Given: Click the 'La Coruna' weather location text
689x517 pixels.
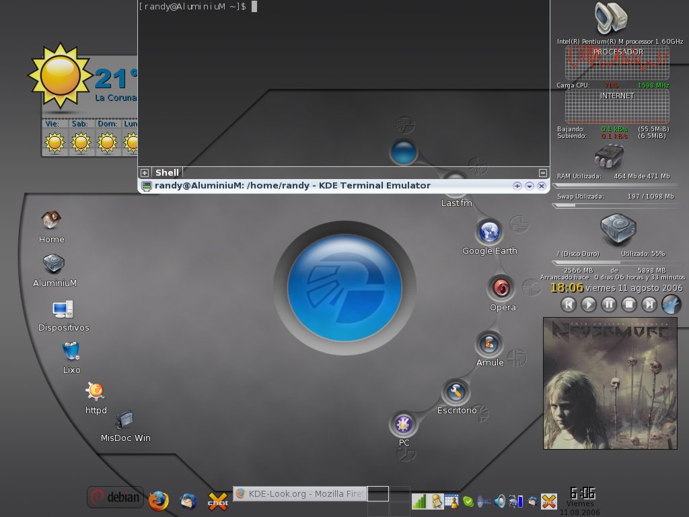Looking at the screenshot, I should (116, 98).
